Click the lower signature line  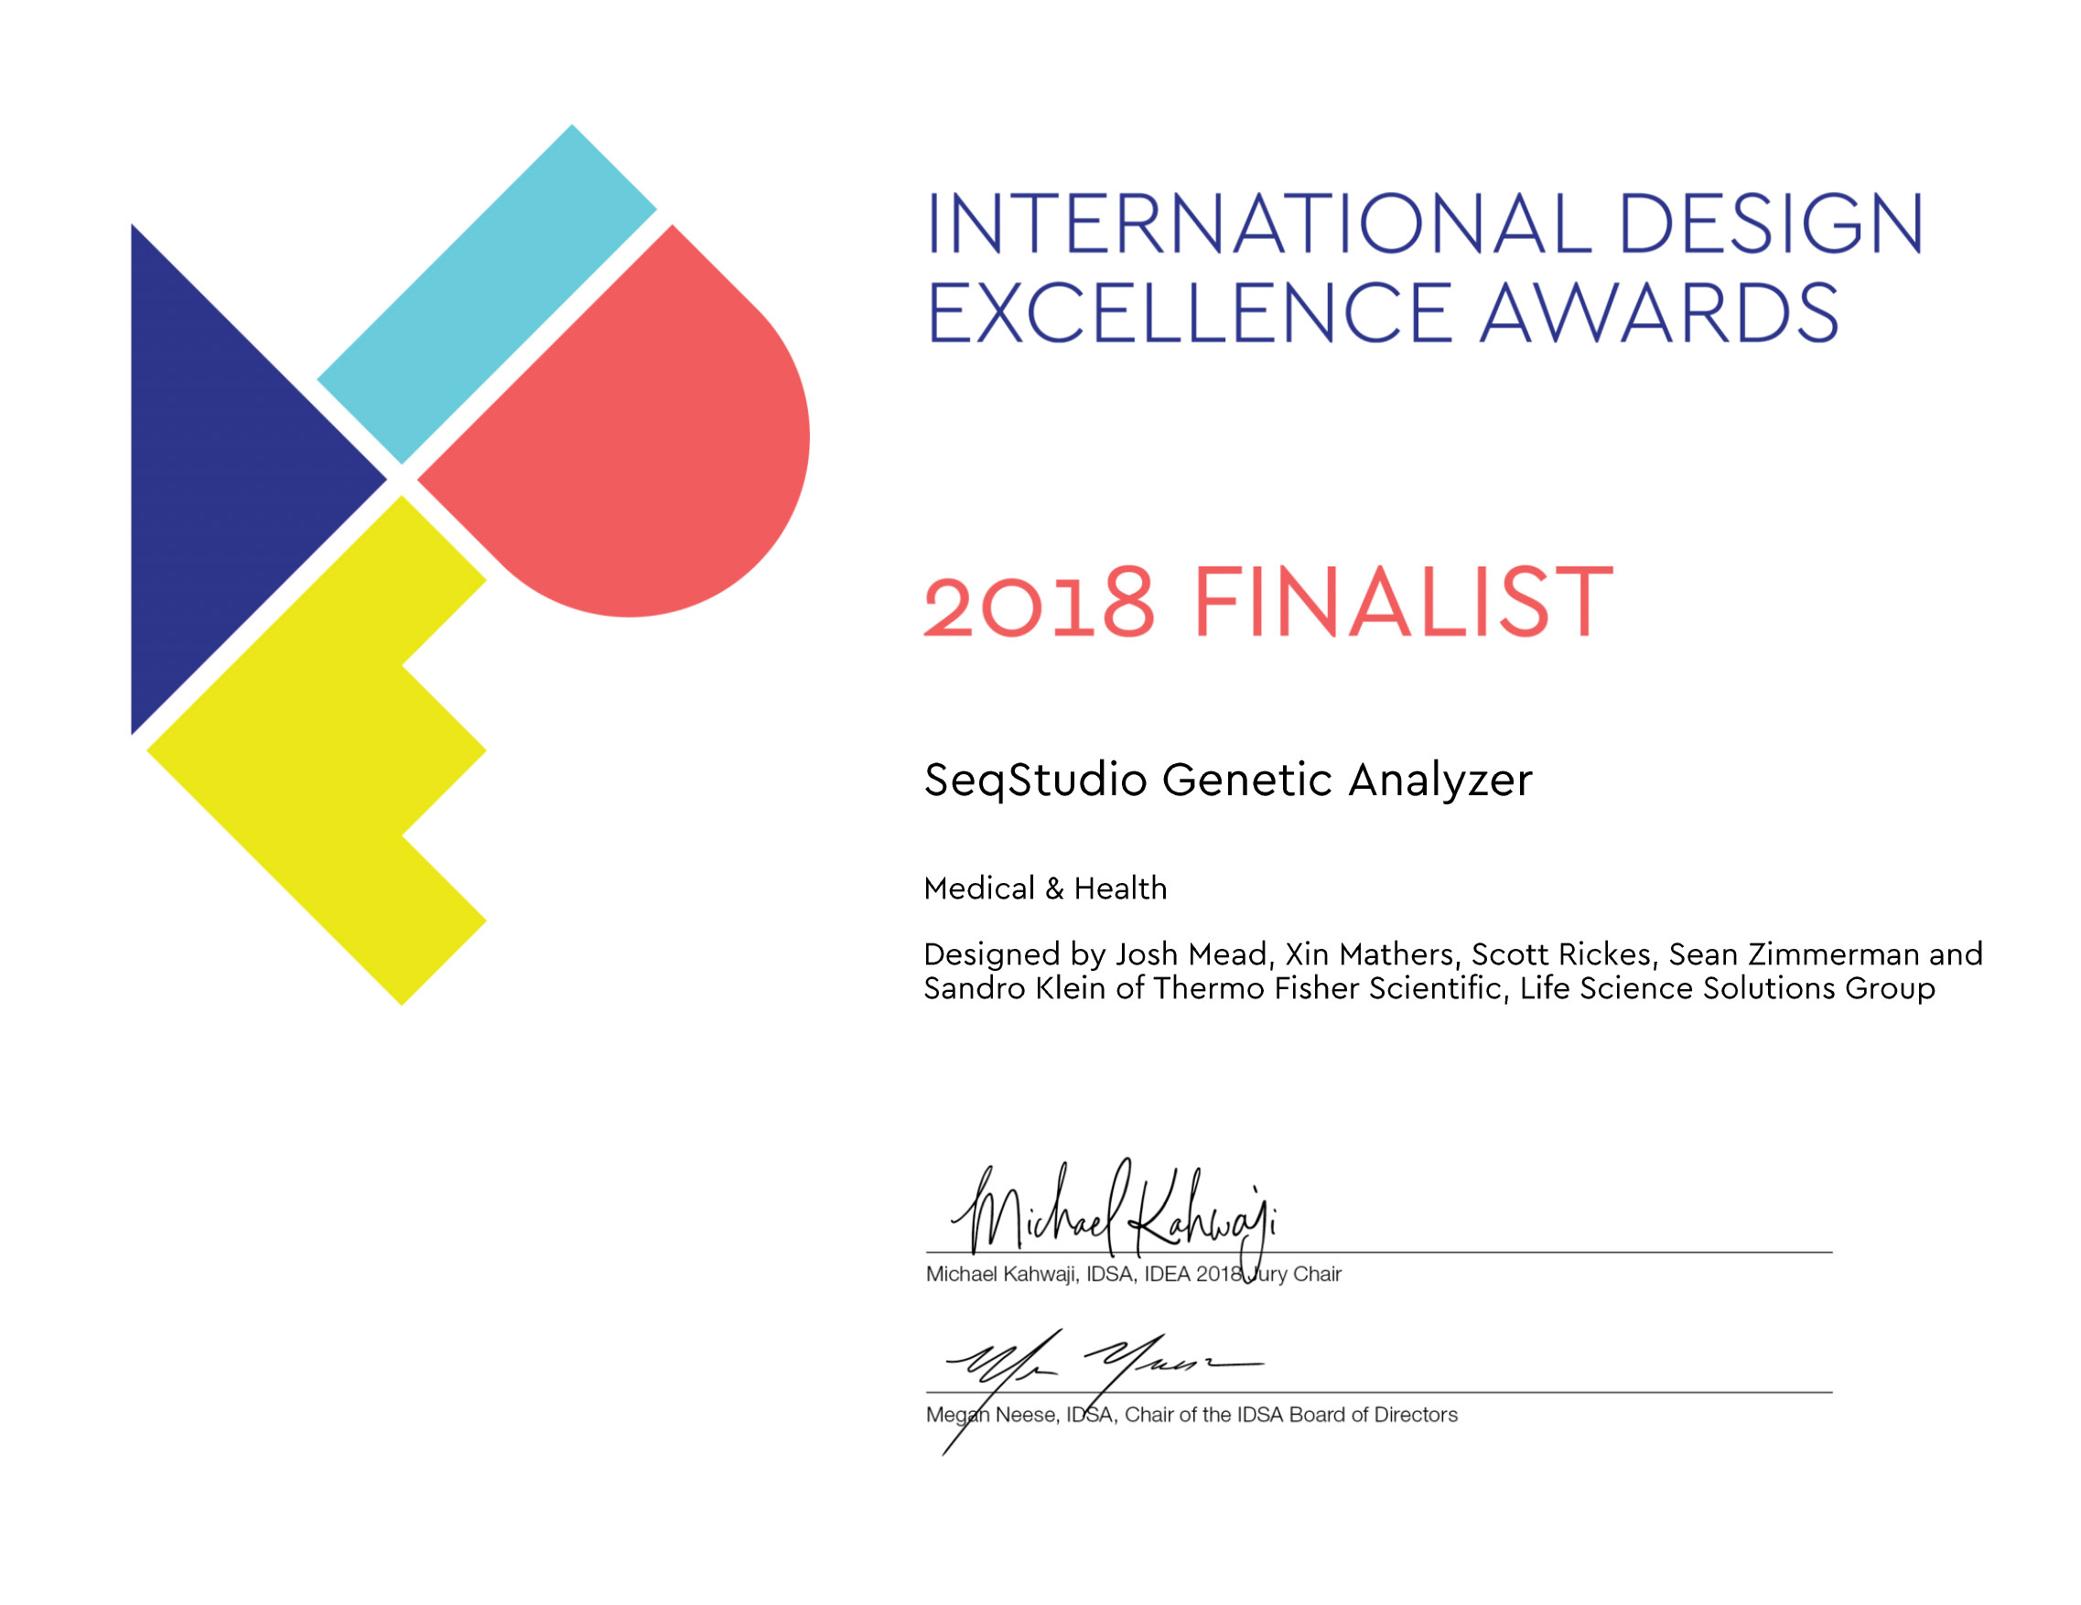tap(1572, 1393)
